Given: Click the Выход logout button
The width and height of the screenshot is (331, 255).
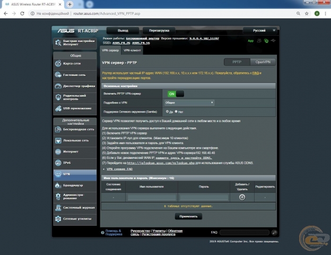Looking at the screenshot, I should pos(123,30).
